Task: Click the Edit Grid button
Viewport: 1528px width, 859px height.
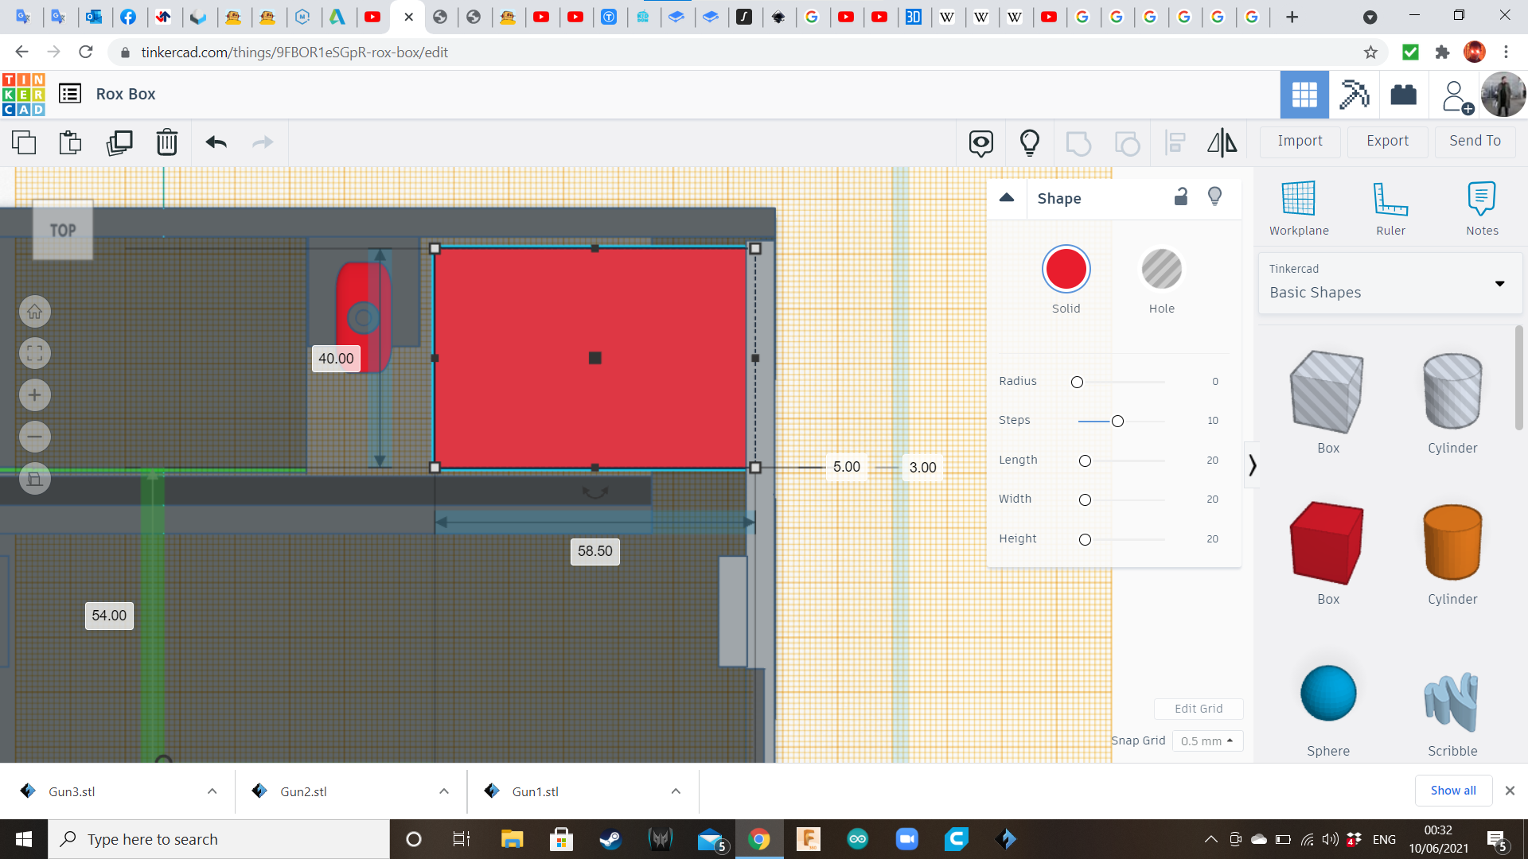Action: (x=1198, y=709)
